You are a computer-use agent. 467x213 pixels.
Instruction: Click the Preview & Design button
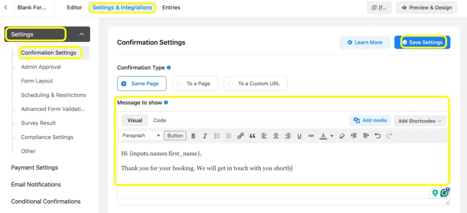click(x=427, y=8)
